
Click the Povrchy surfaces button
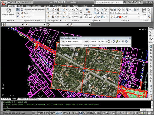click(26, 17)
